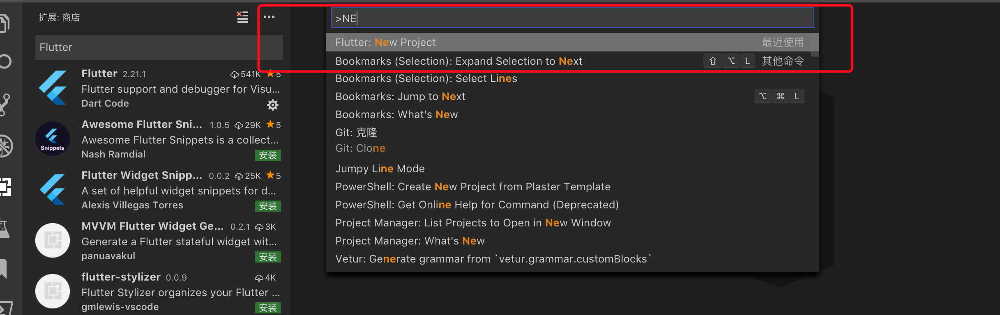This screenshot has height=315, width=1000.
Task: Install Awesome Flutter Snippets extension
Action: (x=267, y=155)
